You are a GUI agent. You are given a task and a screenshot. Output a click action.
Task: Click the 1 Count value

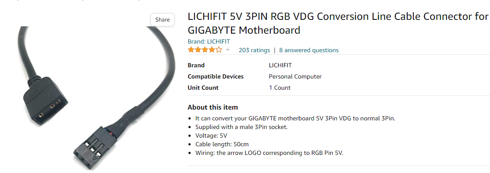[x=279, y=88]
